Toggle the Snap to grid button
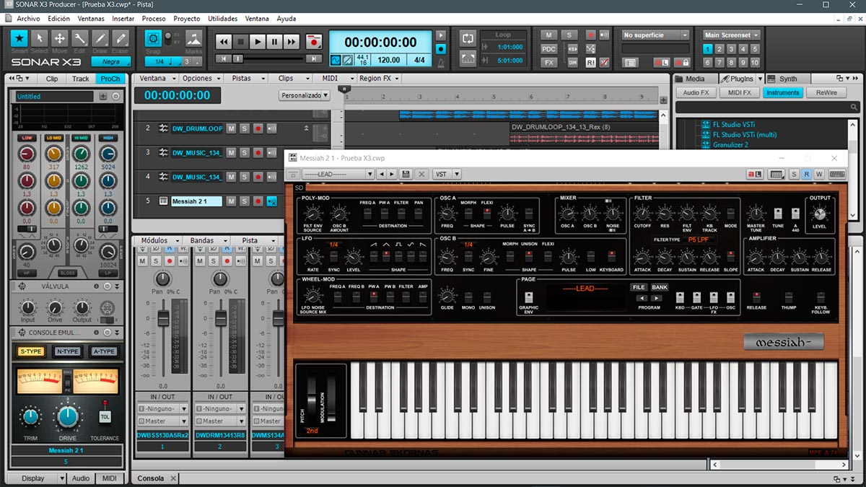Image resolution: width=866 pixels, height=487 pixels. click(x=153, y=38)
